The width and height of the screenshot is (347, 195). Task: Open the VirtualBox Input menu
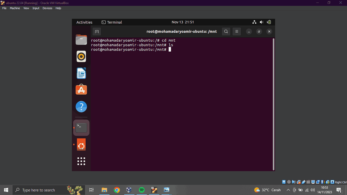[x=36, y=8]
